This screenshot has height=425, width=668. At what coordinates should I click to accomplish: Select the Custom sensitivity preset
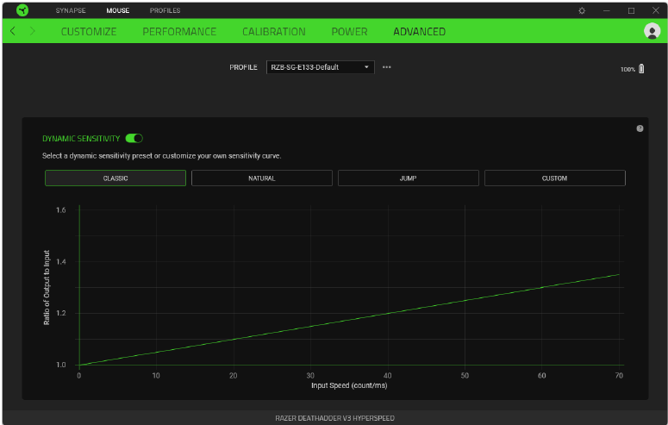(x=555, y=178)
